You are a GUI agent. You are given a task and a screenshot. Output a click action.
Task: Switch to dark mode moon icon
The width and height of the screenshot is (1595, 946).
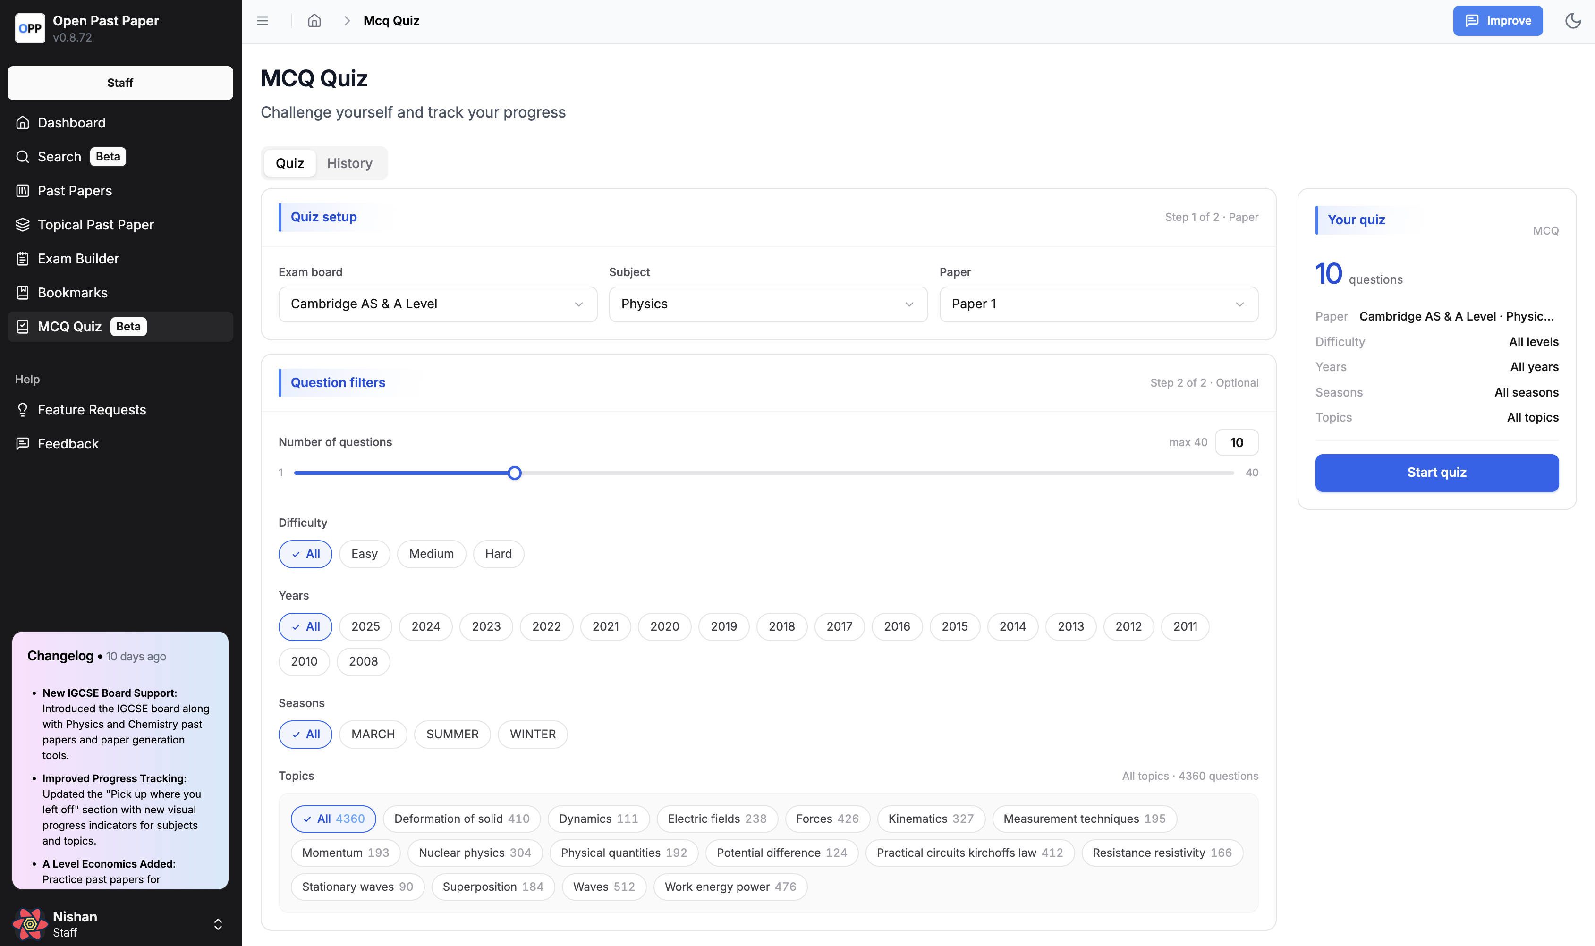[x=1573, y=21]
